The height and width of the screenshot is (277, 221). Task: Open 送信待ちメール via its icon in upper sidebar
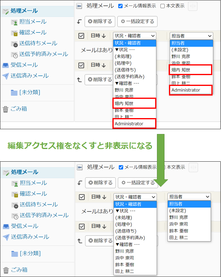14,44
